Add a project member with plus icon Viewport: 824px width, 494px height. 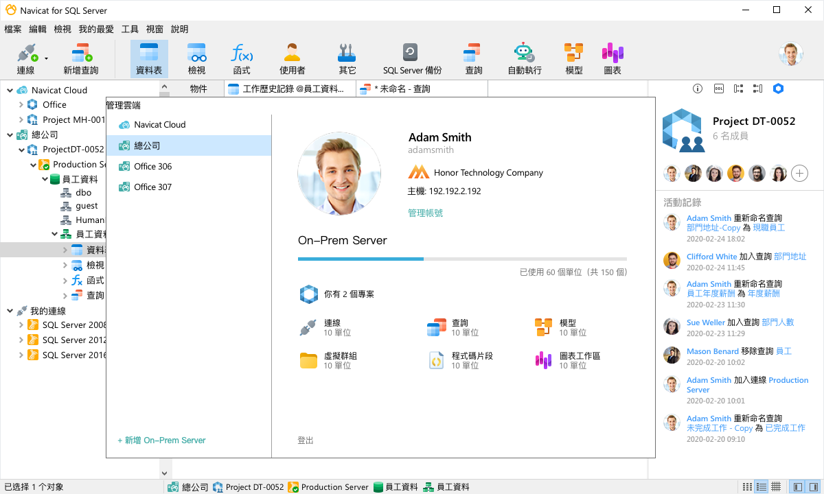[799, 174]
